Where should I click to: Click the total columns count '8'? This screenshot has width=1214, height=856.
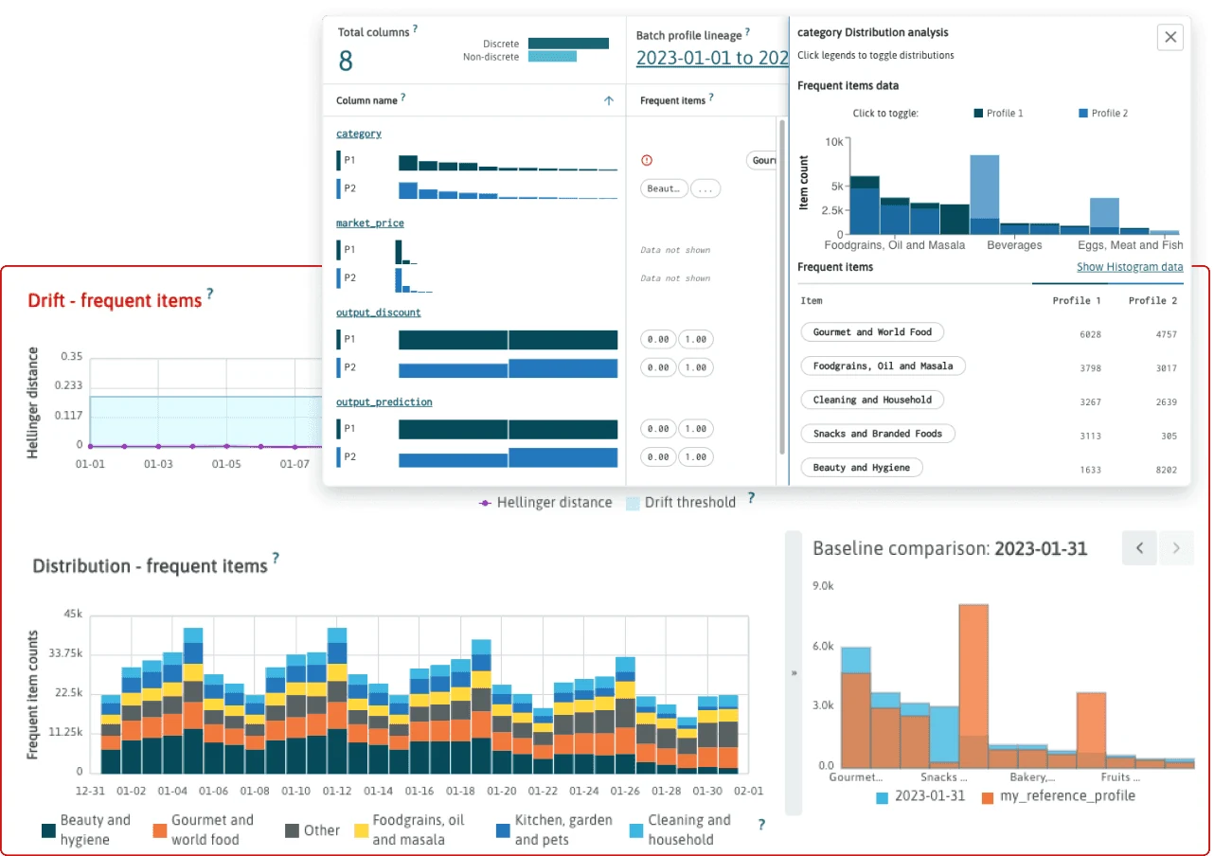[346, 61]
